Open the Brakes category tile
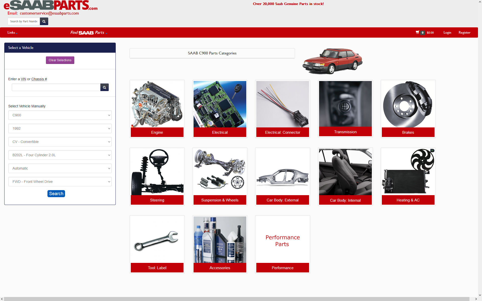This screenshot has height=301, width=482. click(x=408, y=109)
